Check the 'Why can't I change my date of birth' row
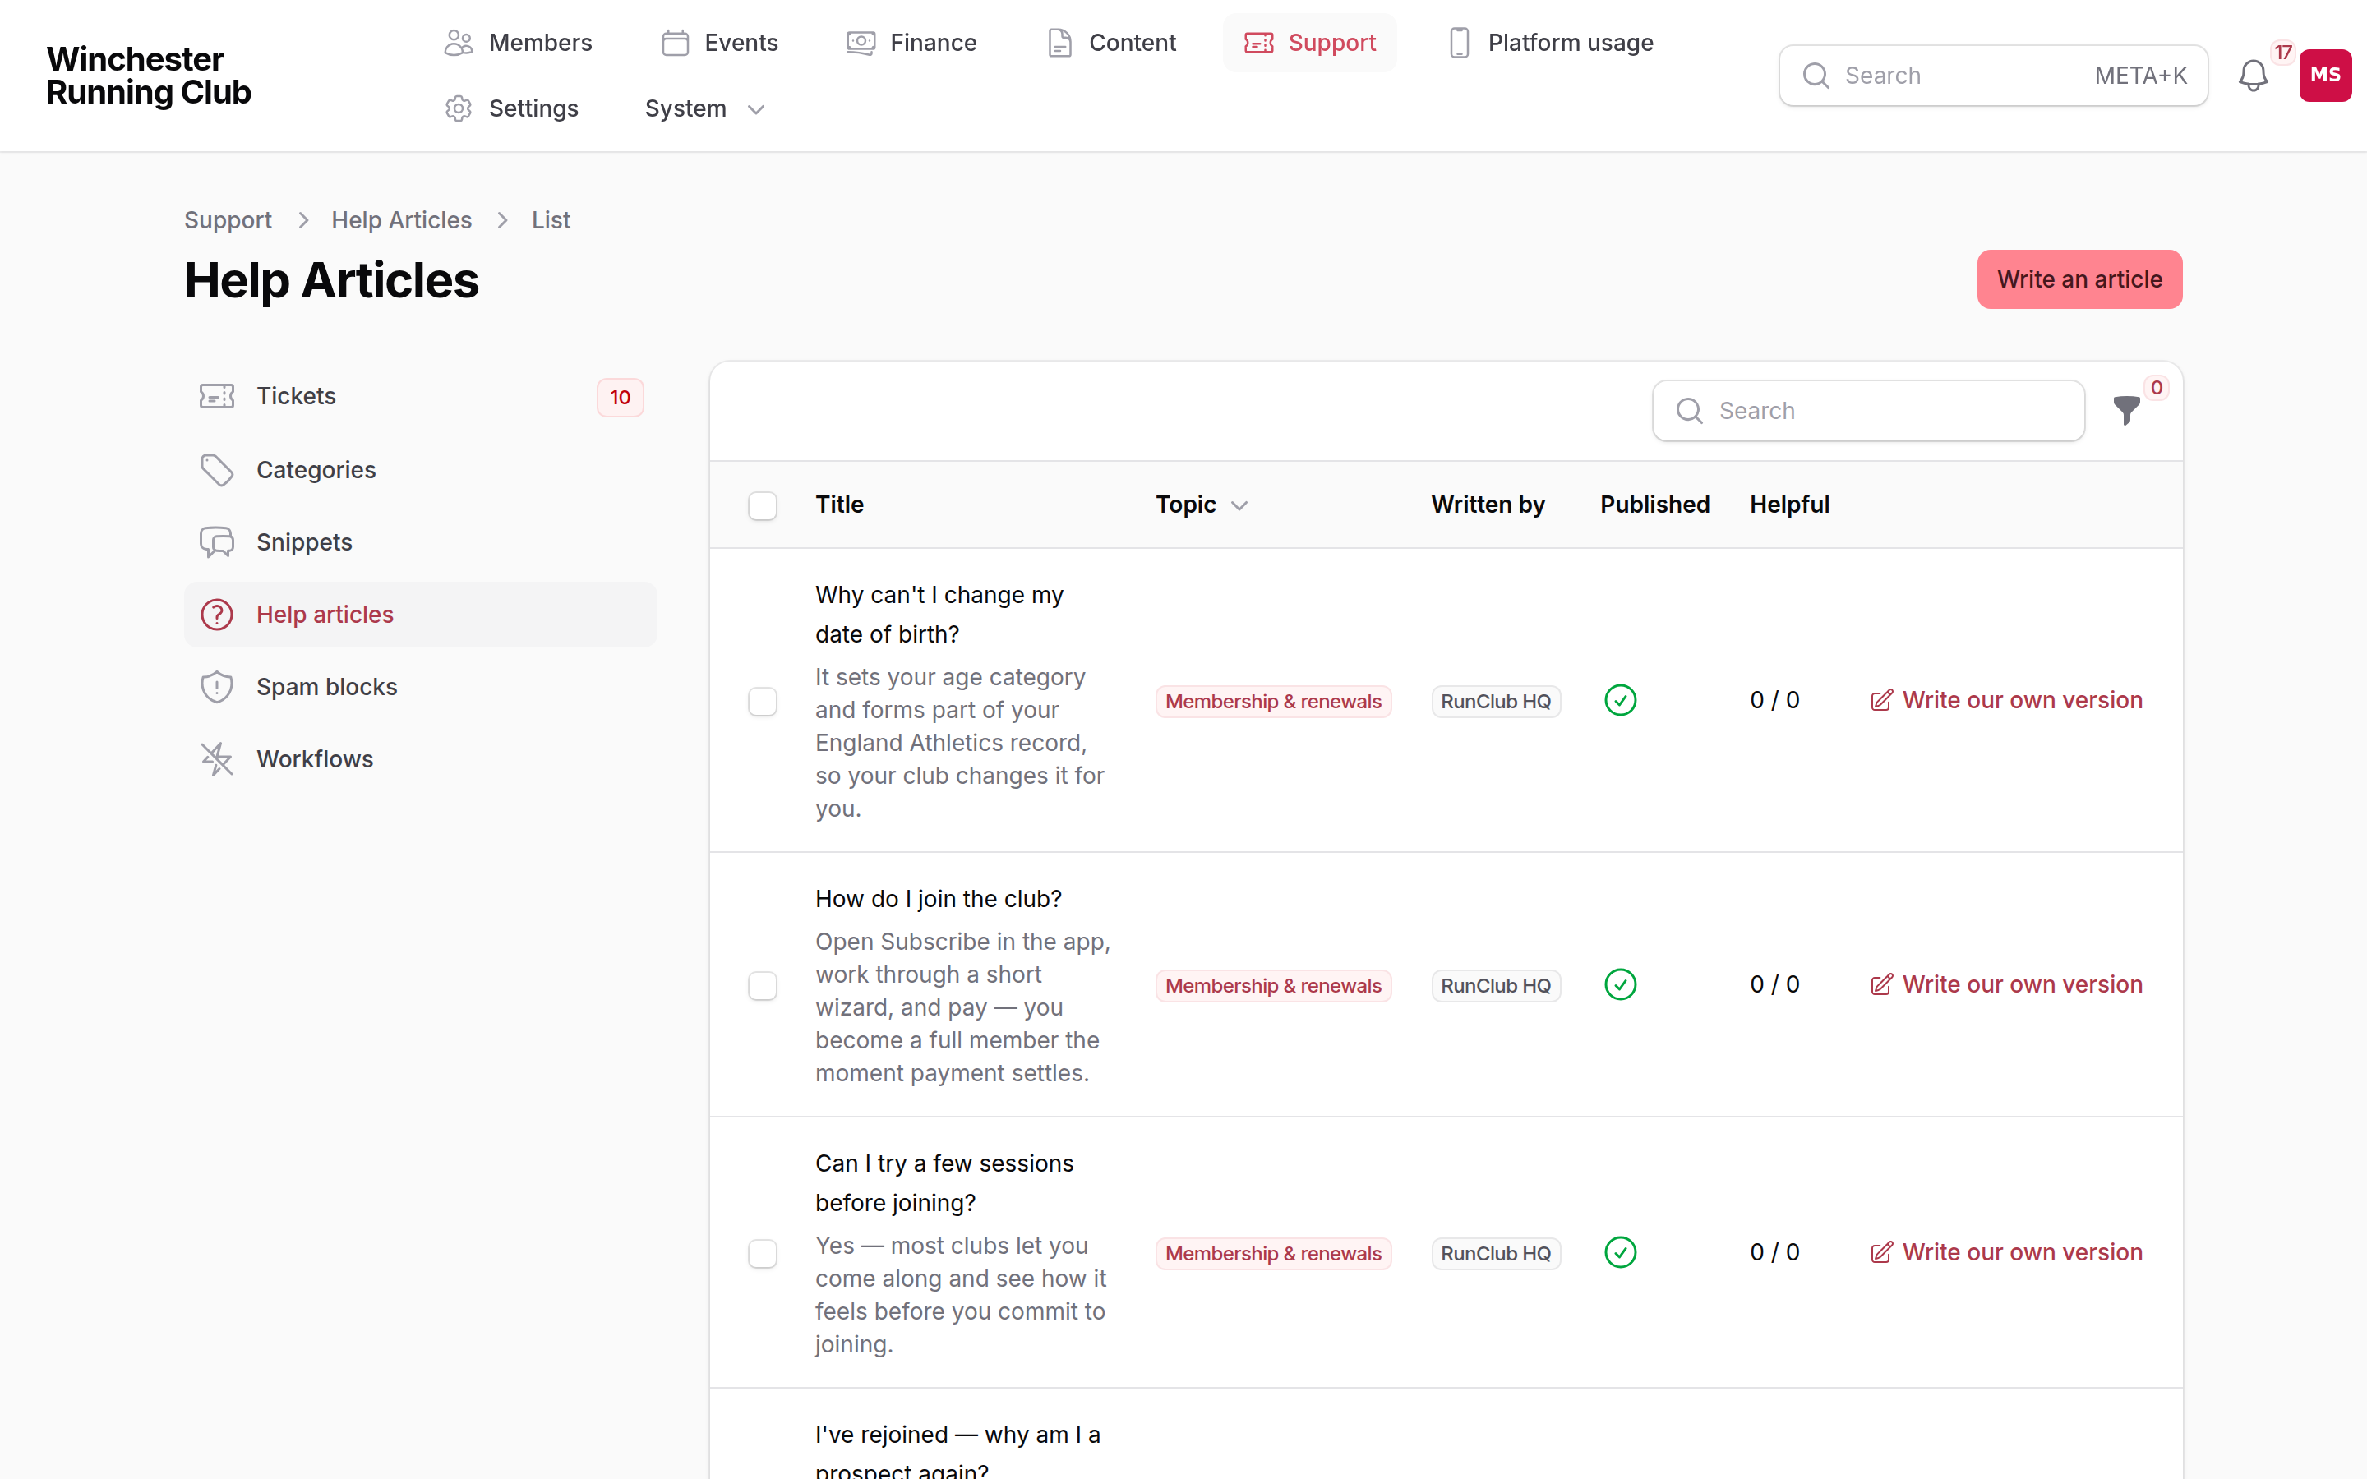Screen dimensions: 2367x1479 coord(762,702)
